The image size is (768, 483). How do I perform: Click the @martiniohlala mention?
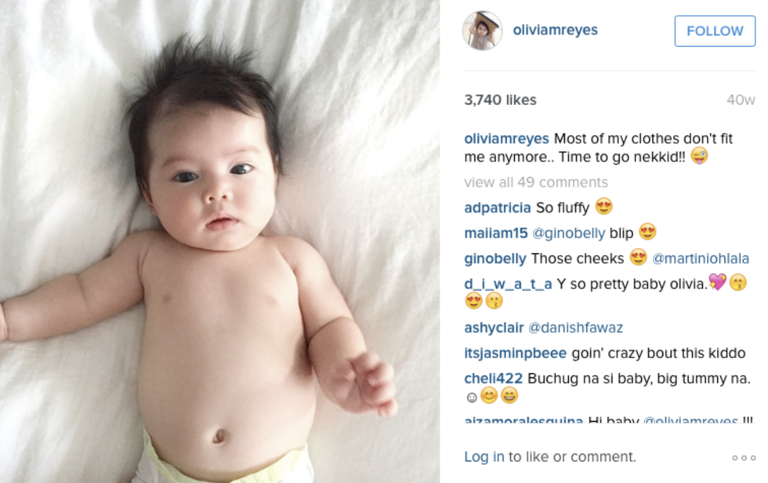coord(701,259)
